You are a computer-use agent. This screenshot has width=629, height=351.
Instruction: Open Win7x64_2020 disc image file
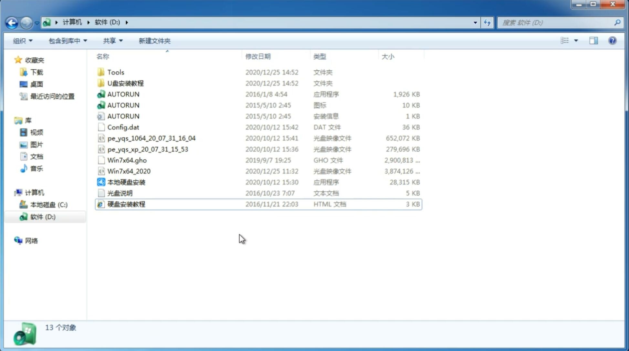pyautogui.click(x=128, y=171)
